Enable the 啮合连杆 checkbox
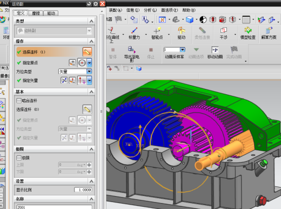Viewport: 281px width, 209px height. [19, 101]
